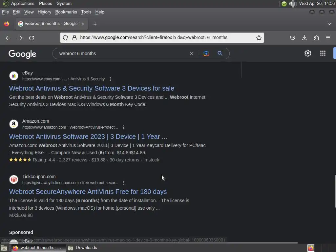Open the Applications menu
The height and width of the screenshot is (252, 336).
pos(23,3)
